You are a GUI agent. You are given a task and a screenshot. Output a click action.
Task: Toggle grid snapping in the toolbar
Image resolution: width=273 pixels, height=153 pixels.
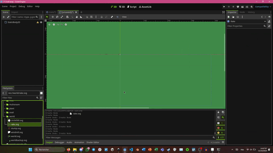point(91,17)
